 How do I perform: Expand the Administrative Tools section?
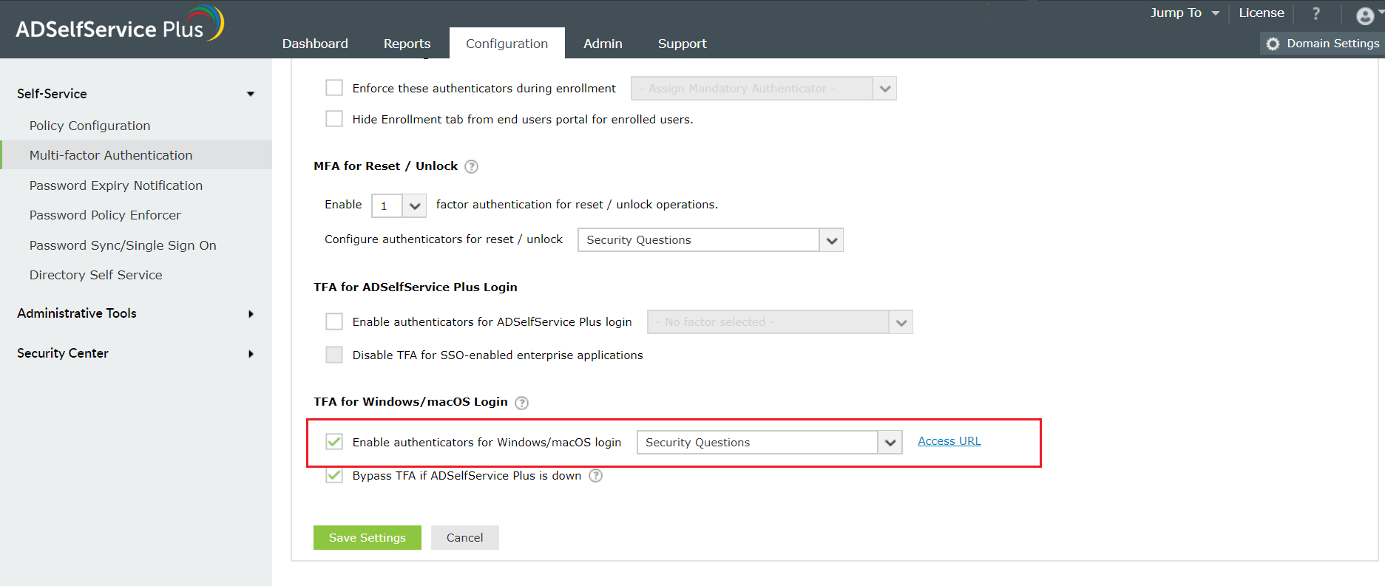(x=136, y=313)
